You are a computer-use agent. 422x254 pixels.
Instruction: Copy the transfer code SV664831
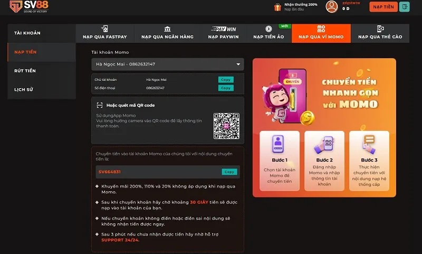coord(229,172)
